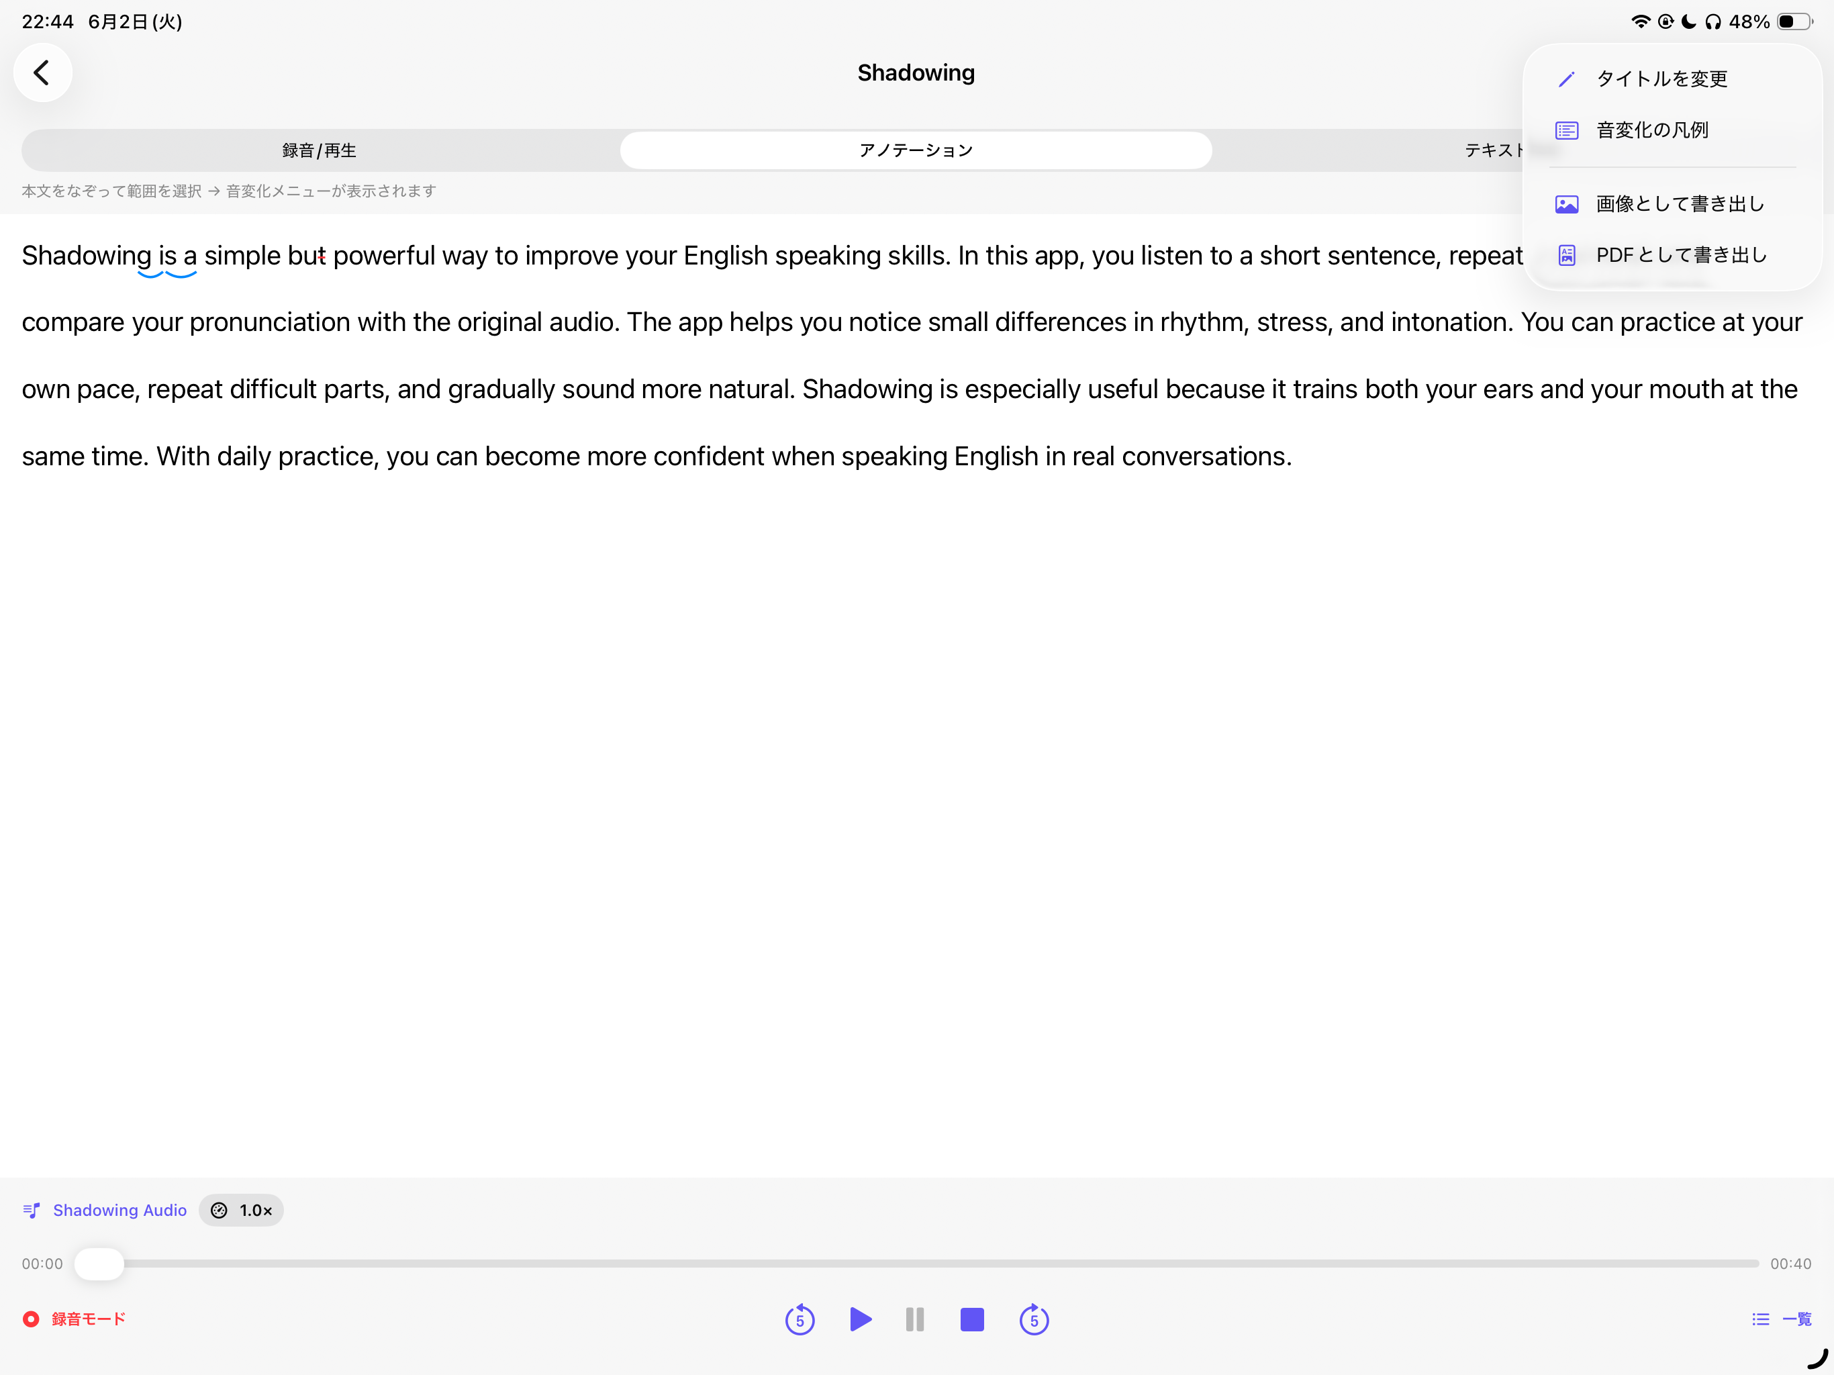This screenshot has width=1834, height=1375.
Task: Select the アノテーション tab
Action: tap(916, 150)
